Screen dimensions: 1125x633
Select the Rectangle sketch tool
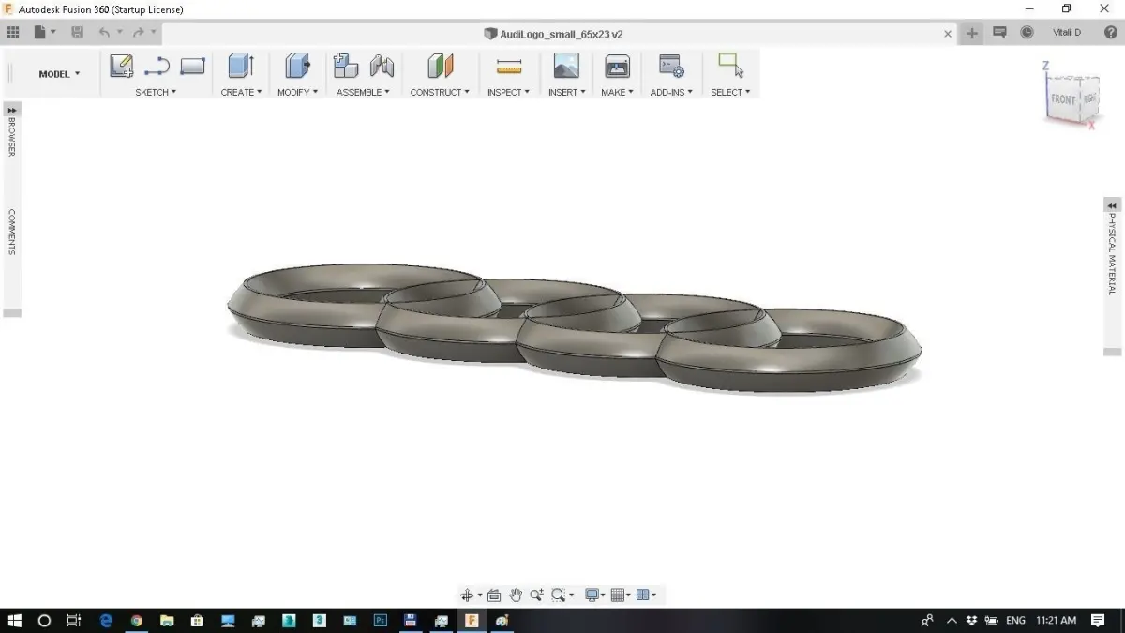(x=192, y=66)
